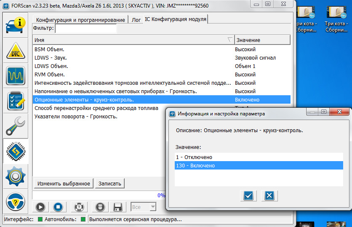Click the floppy disk save icon
Viewport: 352px width, 227px height.
(x=117, y=207)
